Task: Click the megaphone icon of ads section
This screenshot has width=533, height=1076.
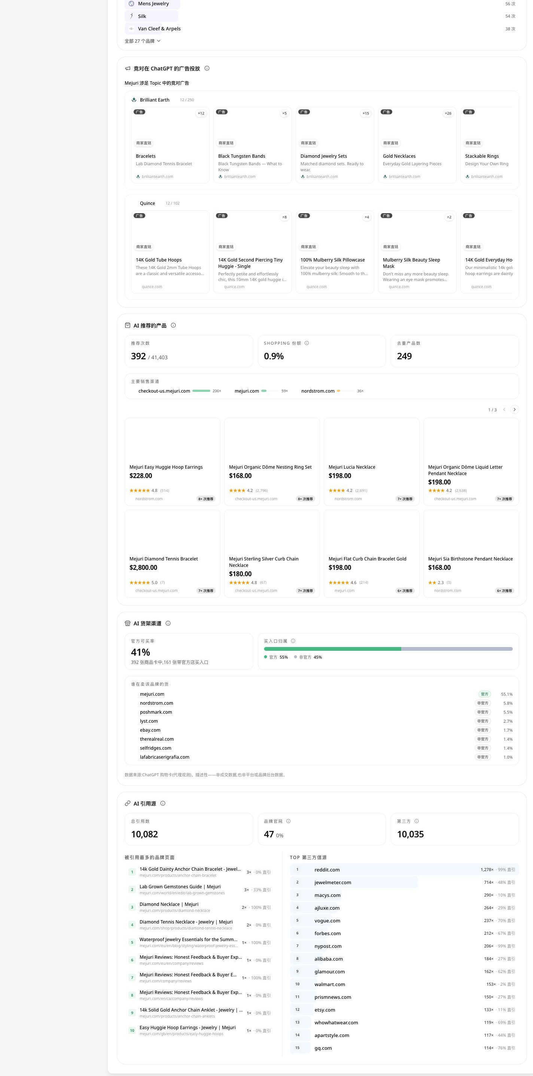Action: click(x=128, y=69)
